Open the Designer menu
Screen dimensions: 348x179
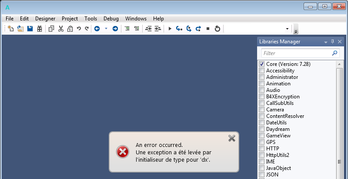pos(45,19)
